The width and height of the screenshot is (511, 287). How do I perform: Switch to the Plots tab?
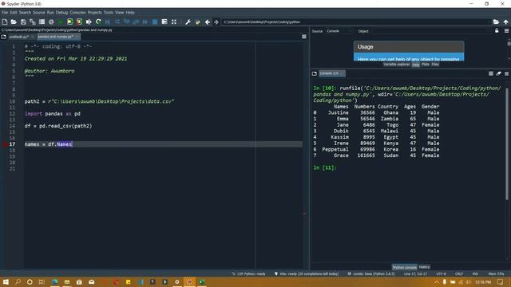pos(426,65)
